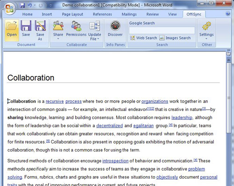Click the Images Search button
Screen dimensions: 234x186
tap(175, 38)
